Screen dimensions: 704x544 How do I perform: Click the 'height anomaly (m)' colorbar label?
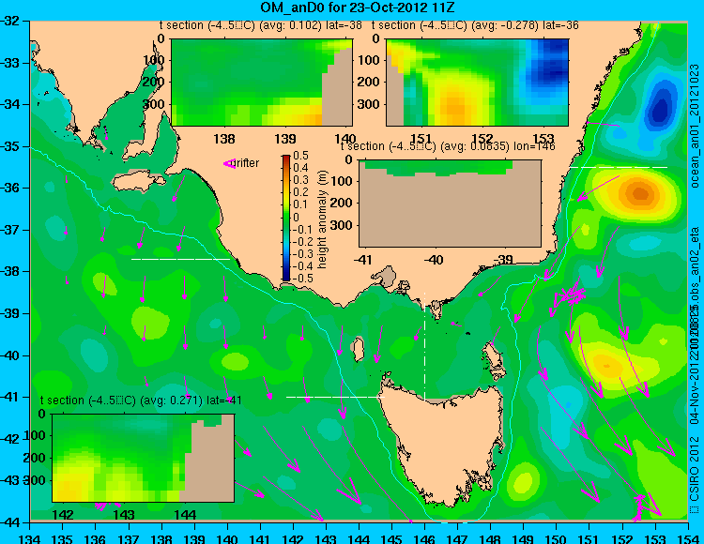click(322, 219)
